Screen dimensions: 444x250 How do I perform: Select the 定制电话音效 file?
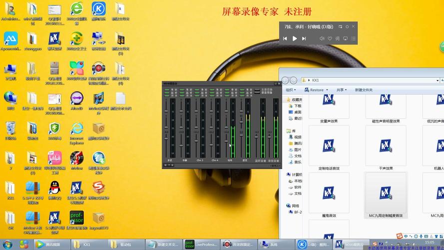coord(329,149)
